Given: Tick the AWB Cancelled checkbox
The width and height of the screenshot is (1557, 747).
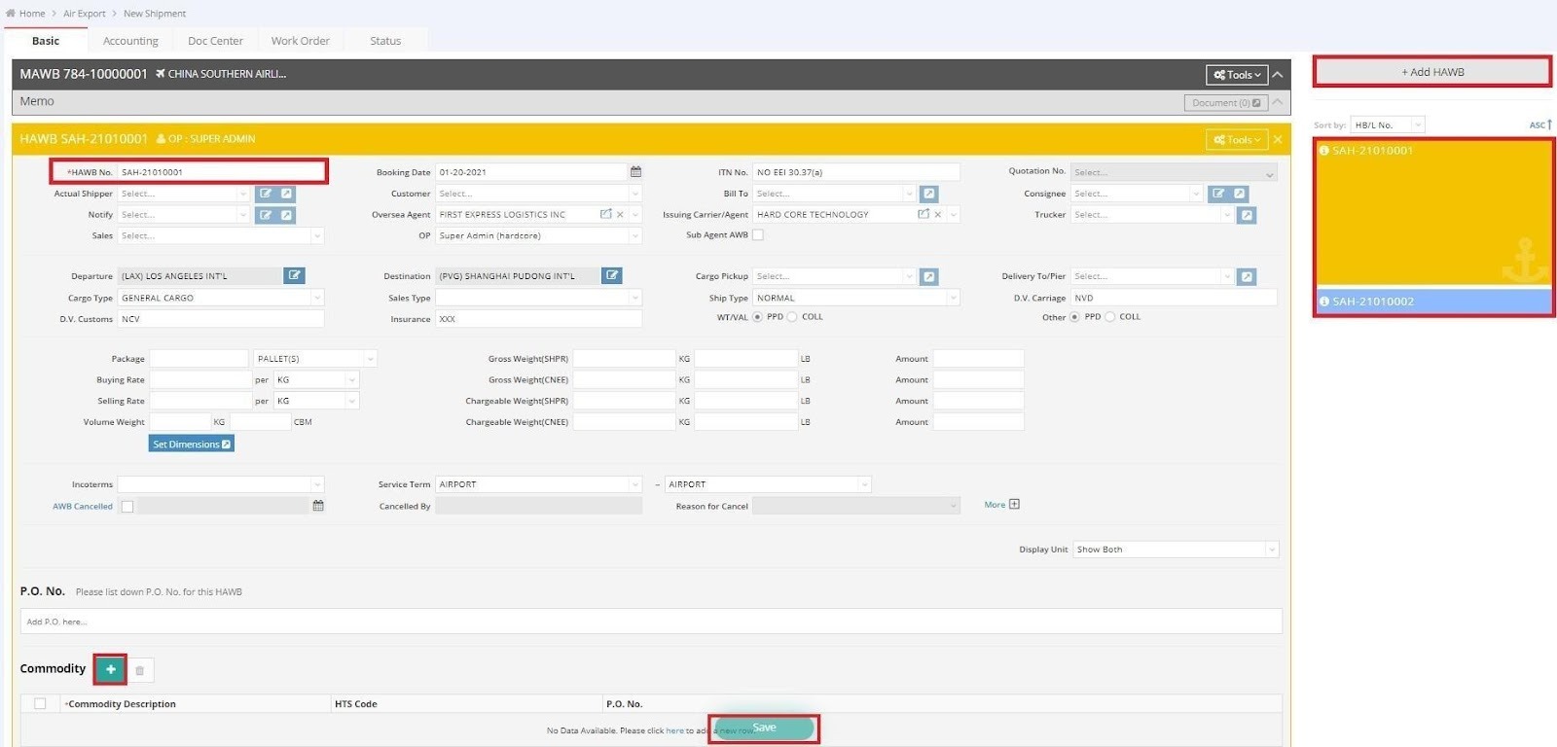Looking at the screenshot, I should [127, 507].
